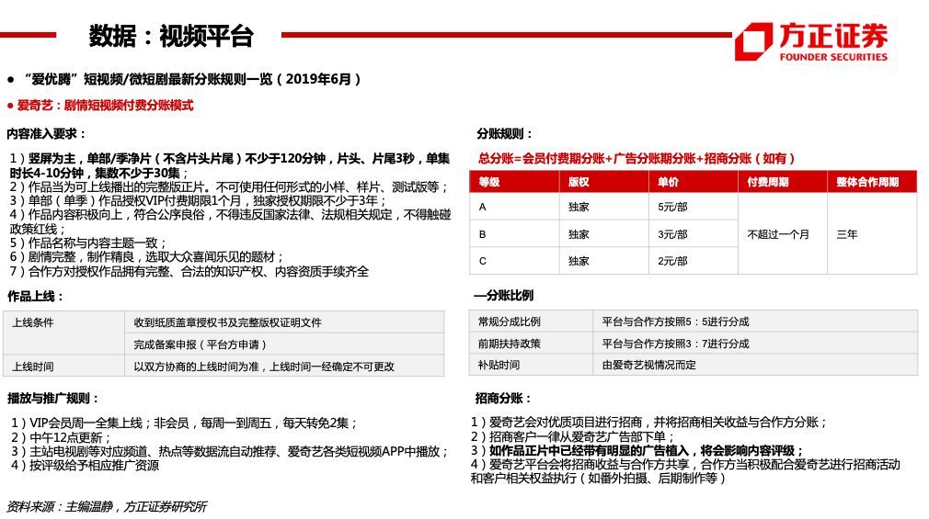Click the 分账规则 section heading
Screen dimensions: 929x519
(x=505, y=134)
